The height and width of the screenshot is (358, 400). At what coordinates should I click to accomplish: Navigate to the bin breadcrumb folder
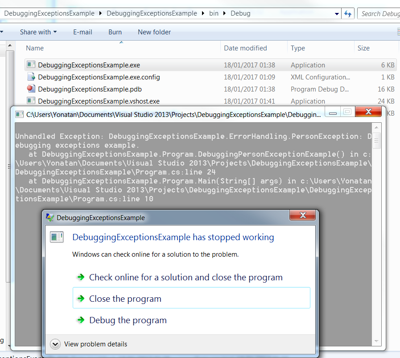pyautogui.click(x=214, y=13)
